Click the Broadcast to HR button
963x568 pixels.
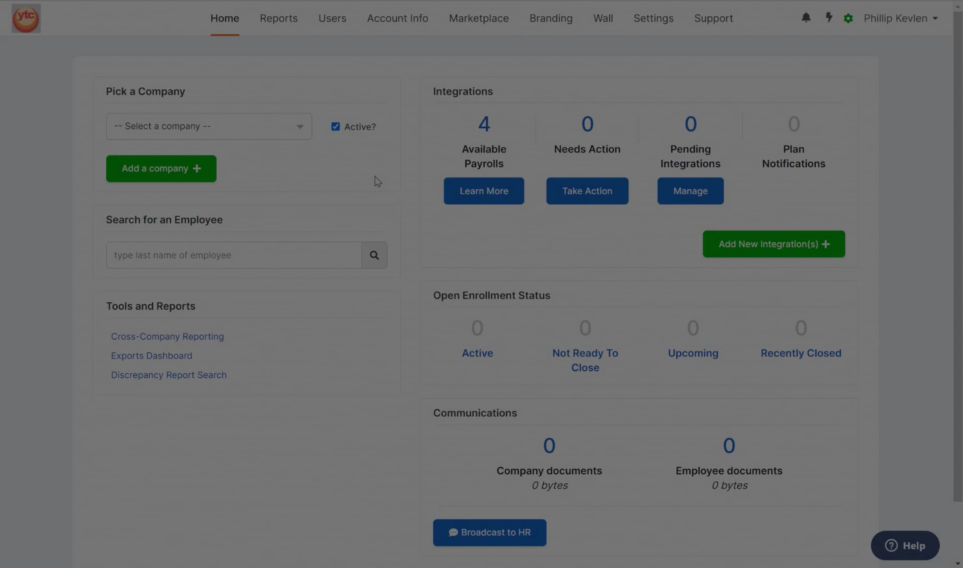(489, 533)
